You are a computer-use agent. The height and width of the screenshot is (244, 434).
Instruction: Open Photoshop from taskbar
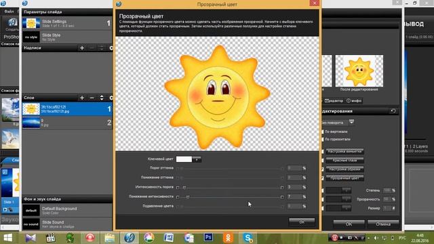(208, 238)
